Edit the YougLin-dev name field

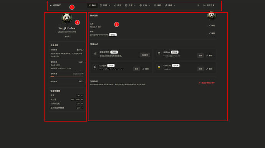(212, 26)
